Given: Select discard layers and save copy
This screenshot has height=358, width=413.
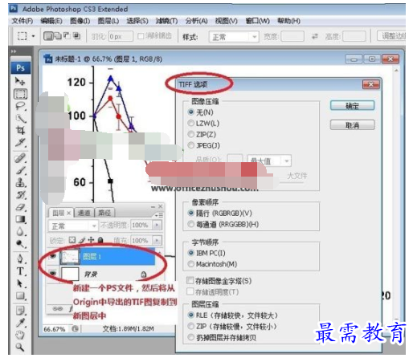Looking at the screenshot, I should tap(190, 338).
